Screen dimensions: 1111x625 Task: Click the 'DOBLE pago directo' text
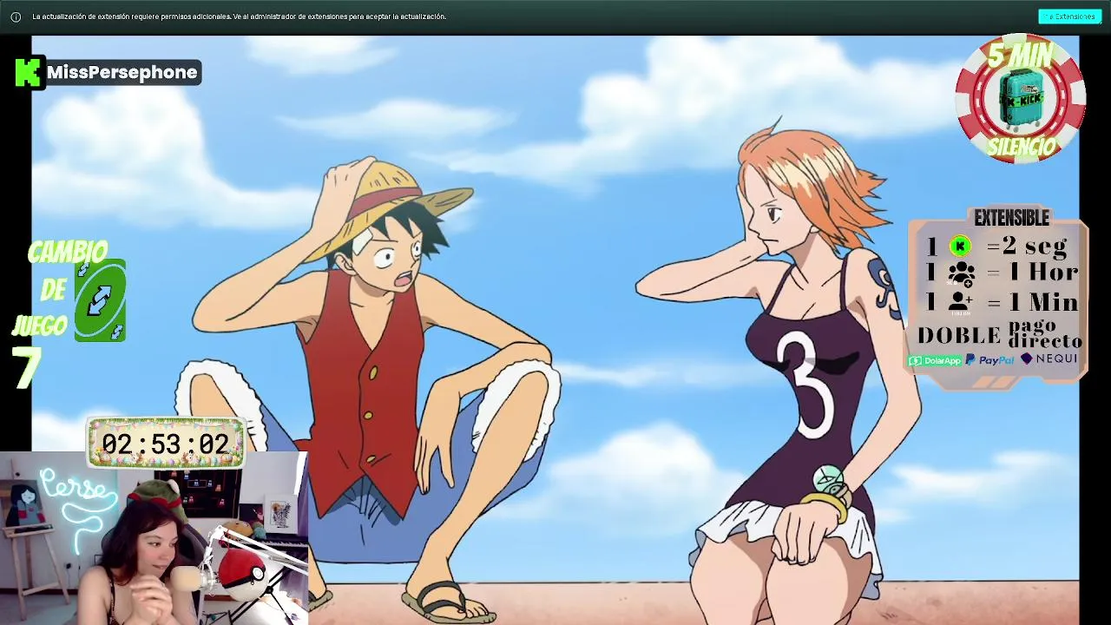click(x=1000, y=334)
